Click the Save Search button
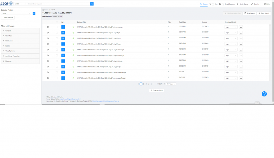The height and width of the screenshot is (158, 274). click(x=250, y=13)
